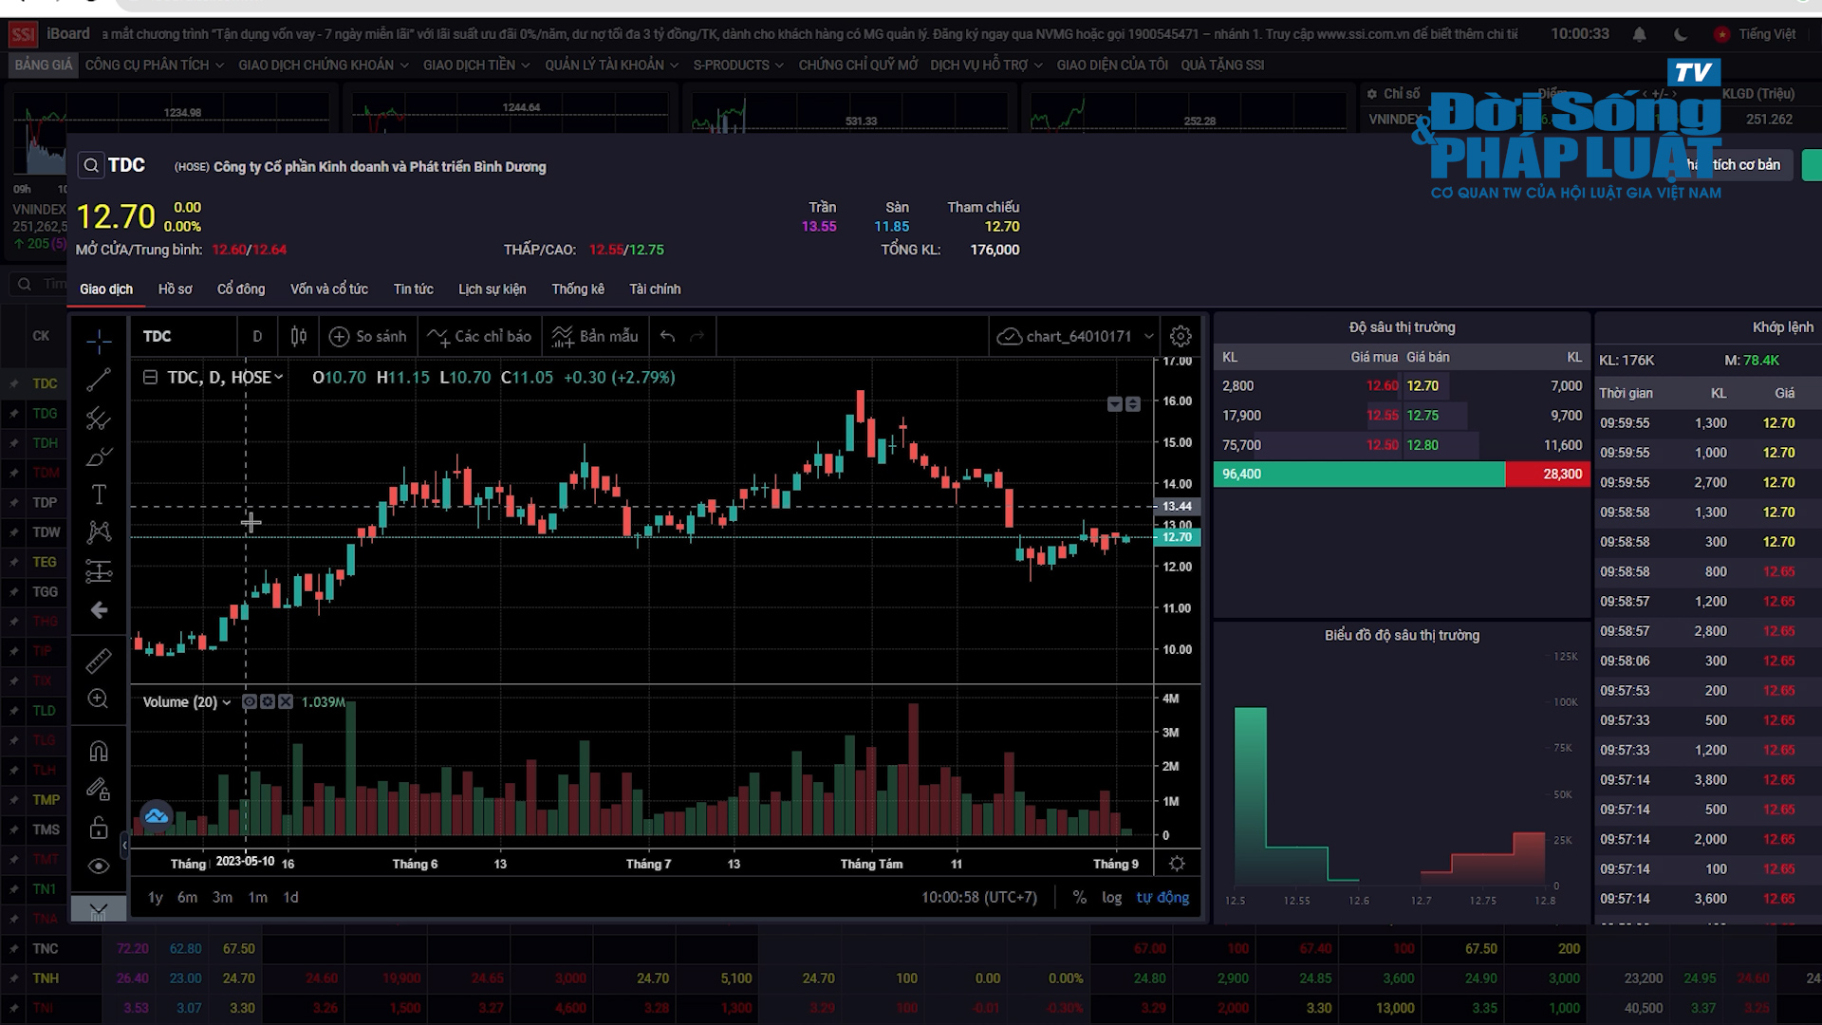The image size is (1822, 1025).
Task: Toggle the percent scale option
Action: [x=1079, y=897]
